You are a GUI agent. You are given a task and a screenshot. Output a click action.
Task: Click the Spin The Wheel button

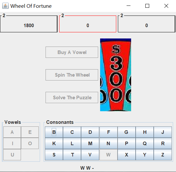[x=72, y=75]
